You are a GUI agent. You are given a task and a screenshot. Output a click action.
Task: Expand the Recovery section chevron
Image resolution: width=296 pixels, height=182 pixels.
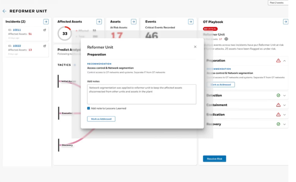click(x=284, y=124)
